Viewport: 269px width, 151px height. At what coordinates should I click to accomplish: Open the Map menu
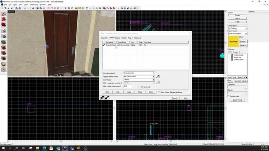15,5
